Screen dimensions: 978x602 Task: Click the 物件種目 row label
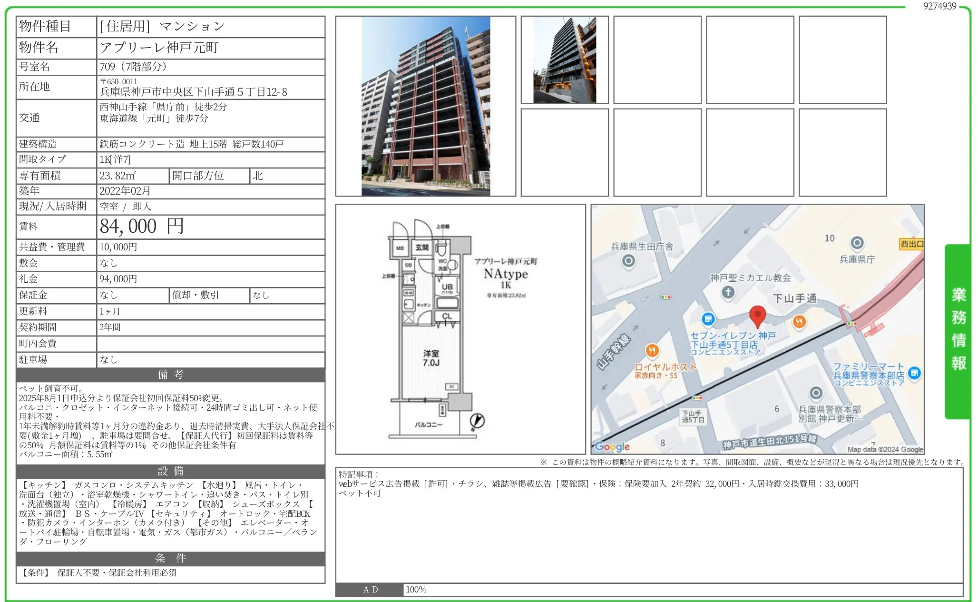click(45, 27)
